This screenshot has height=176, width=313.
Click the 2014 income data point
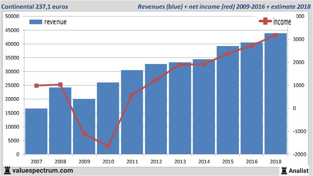coord(204,64)
